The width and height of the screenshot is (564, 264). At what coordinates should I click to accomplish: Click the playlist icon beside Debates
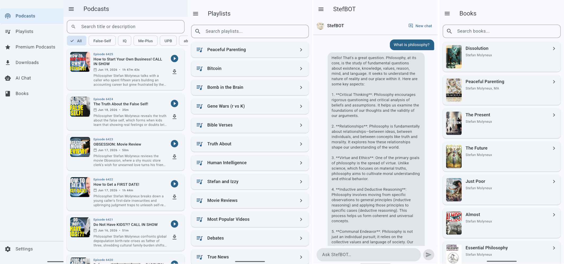tap(199, 238)
